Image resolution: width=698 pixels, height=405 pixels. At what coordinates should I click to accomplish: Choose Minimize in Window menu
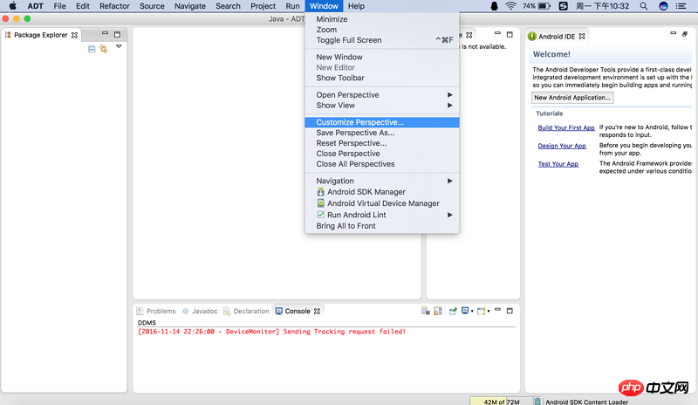click(382, 19)
